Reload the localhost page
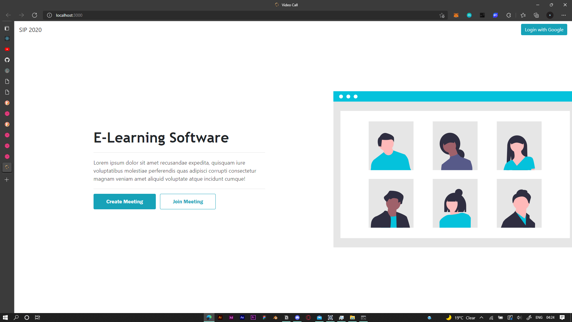 [35, 15]
